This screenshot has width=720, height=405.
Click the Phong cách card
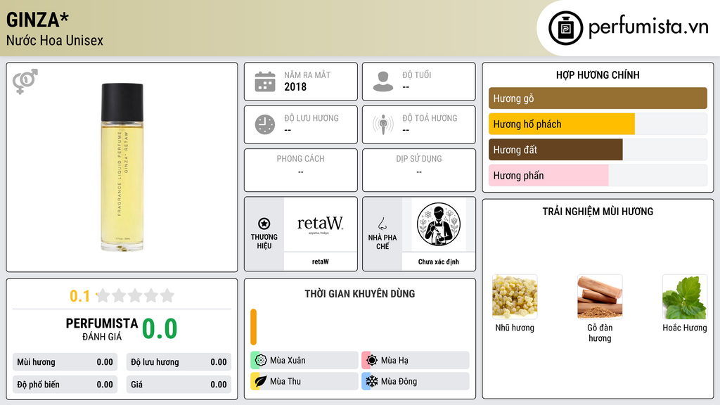tap(301, 170)
